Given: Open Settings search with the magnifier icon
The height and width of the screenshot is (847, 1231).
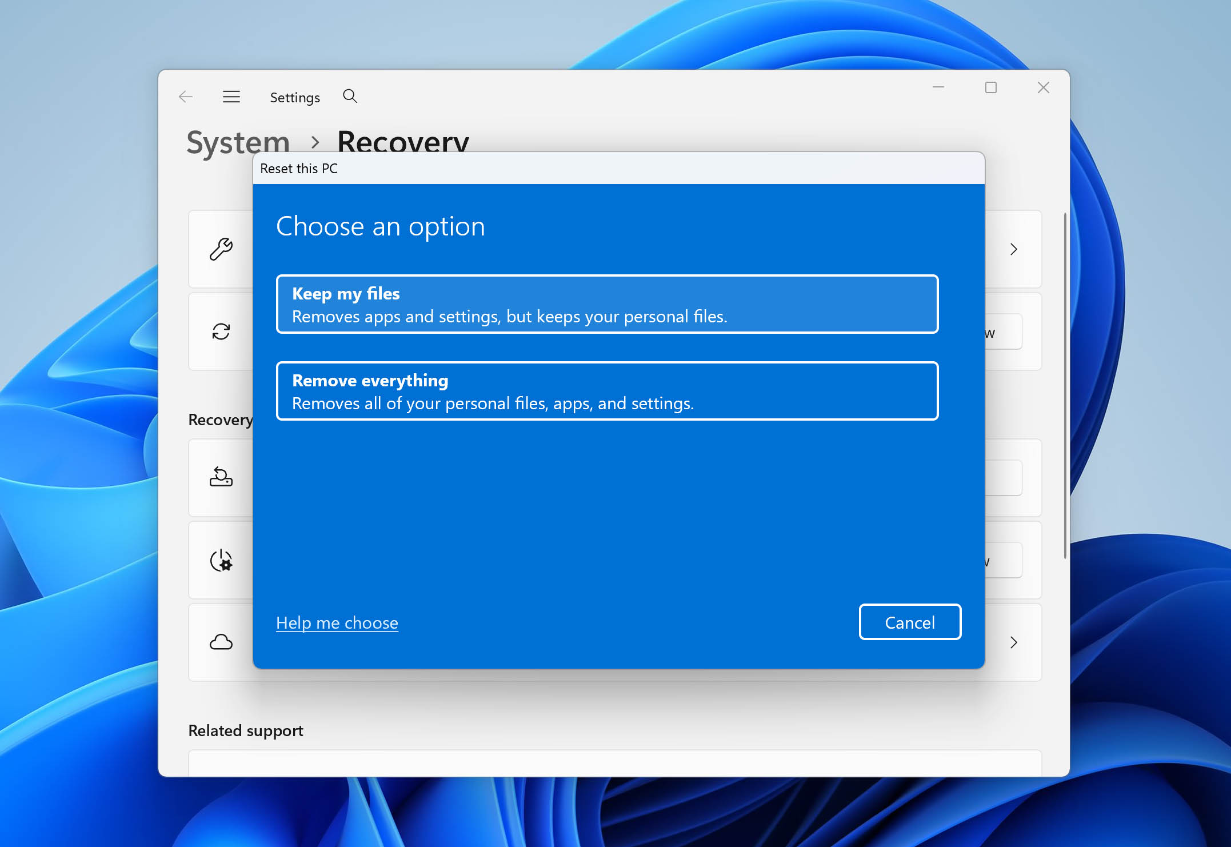Looking at the screenshot, I should point(350,96).
